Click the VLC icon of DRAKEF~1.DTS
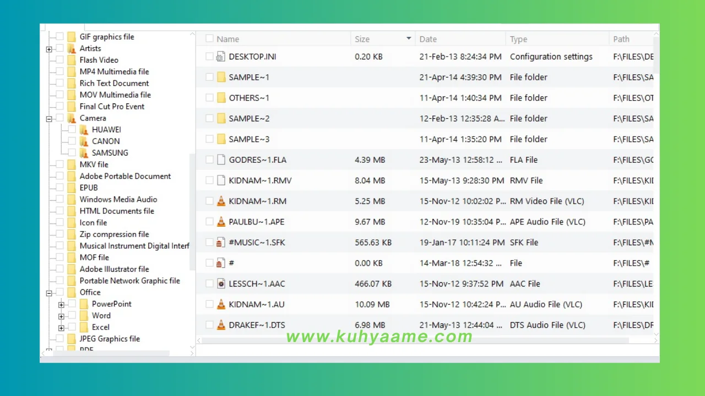 221,325
